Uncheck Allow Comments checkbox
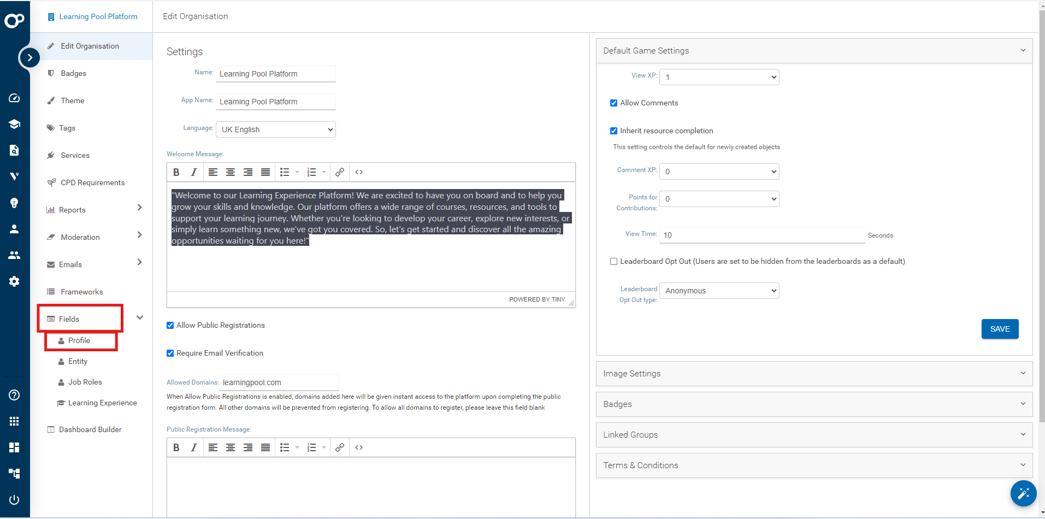This screenshot has width=1045, height=519. coord(613,103)
